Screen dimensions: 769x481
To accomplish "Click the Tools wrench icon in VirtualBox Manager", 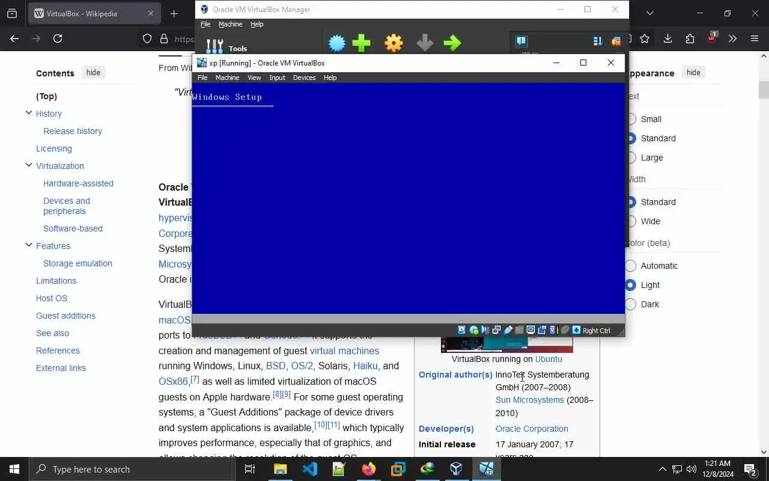I will [214, 46].
